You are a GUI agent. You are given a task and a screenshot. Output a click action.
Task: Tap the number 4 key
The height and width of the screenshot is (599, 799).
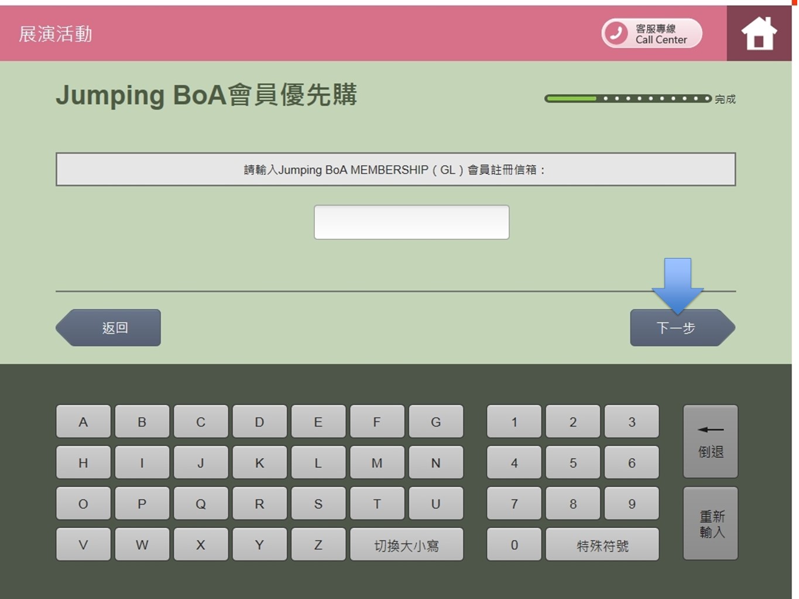tap(514, 463)
